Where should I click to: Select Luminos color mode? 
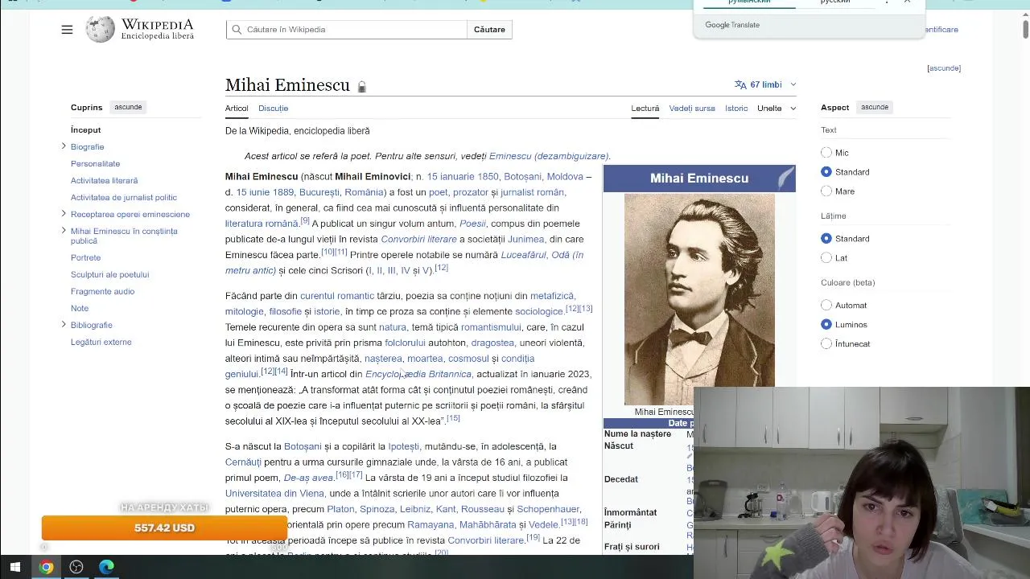tap(826, 325)
